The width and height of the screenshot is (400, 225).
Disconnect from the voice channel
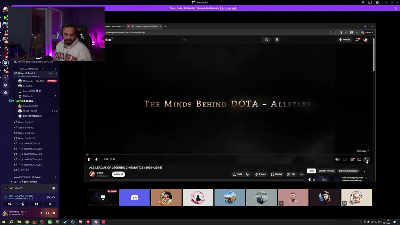point(54,197)
